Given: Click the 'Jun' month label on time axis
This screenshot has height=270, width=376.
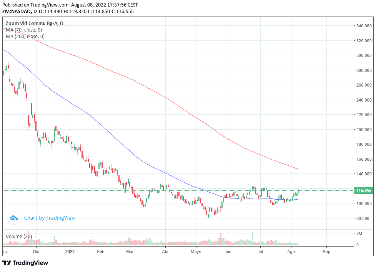Looking at the screenshot, I should coord(228,252).
